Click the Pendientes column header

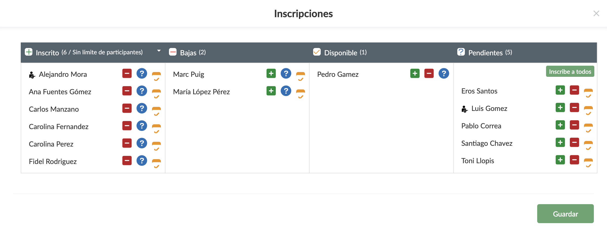click(485, 53)
